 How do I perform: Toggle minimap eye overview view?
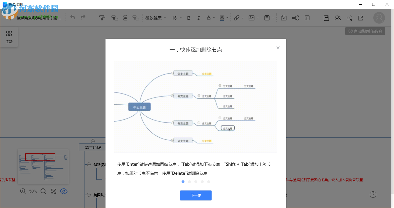(x=64, y=191)
